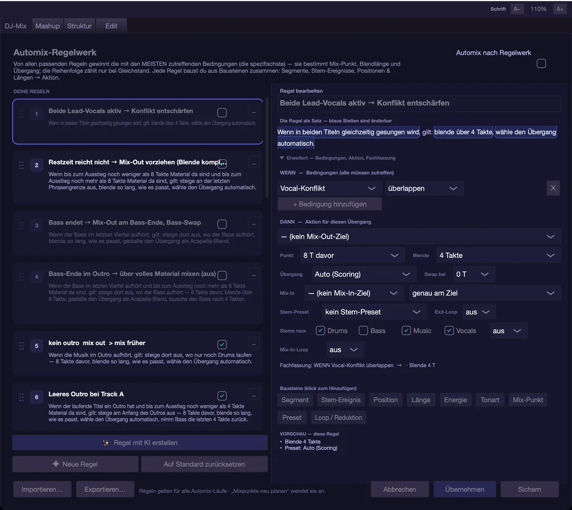Grab the drag handle of rule 3
The height and width of the screenshot is (510, 572).
pyautogui.click(x=21, y=225)
